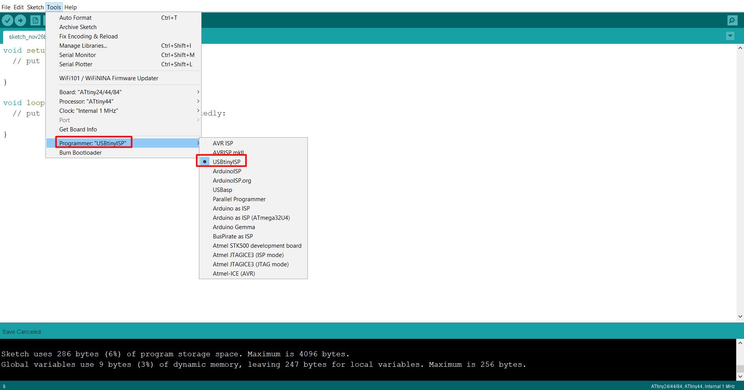Click the "Sketch uses 286 bytes" console line

pos(175,354)
